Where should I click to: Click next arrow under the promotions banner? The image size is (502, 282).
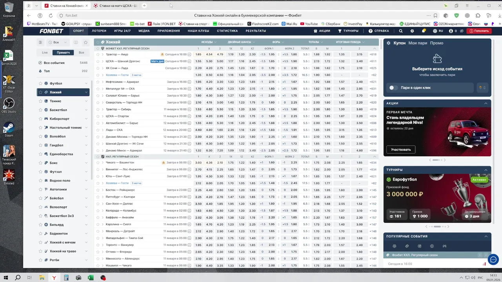[x=445, y=160]
